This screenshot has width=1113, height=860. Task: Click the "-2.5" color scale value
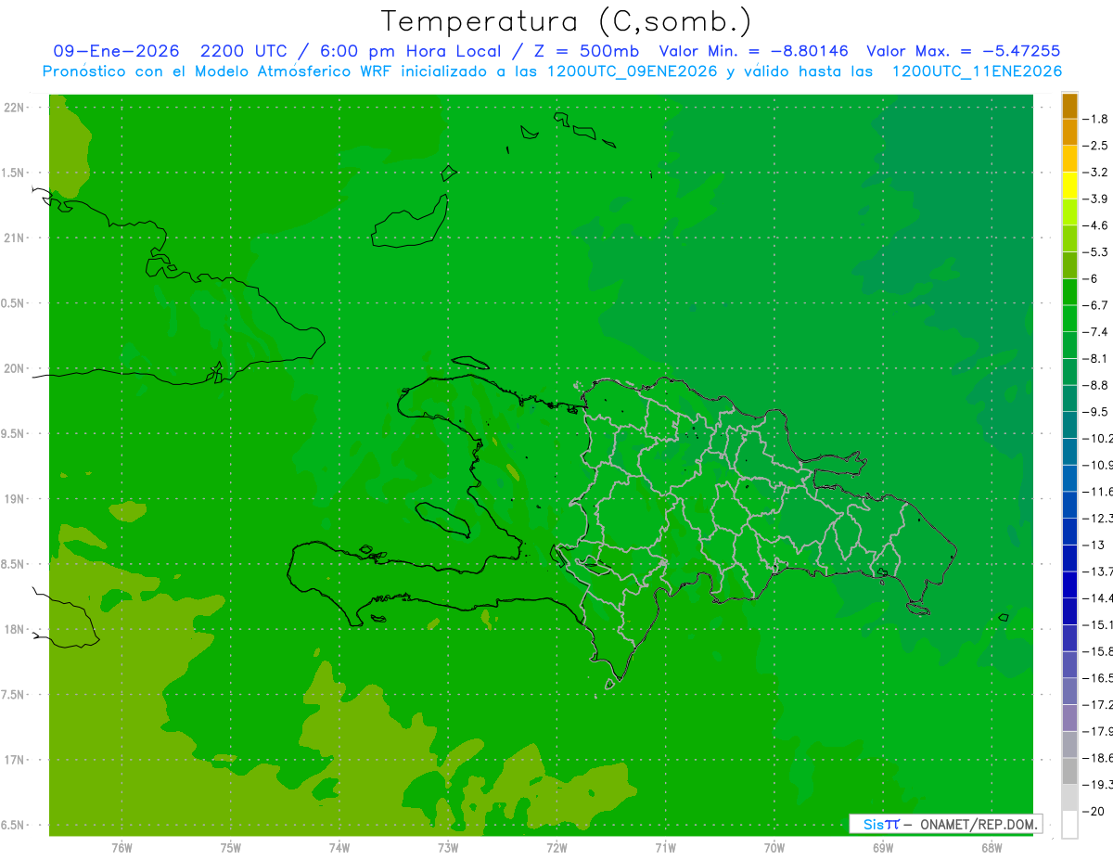point(1096,146)
